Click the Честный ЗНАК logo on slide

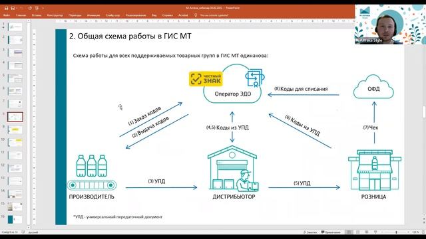tap(206, 79)
